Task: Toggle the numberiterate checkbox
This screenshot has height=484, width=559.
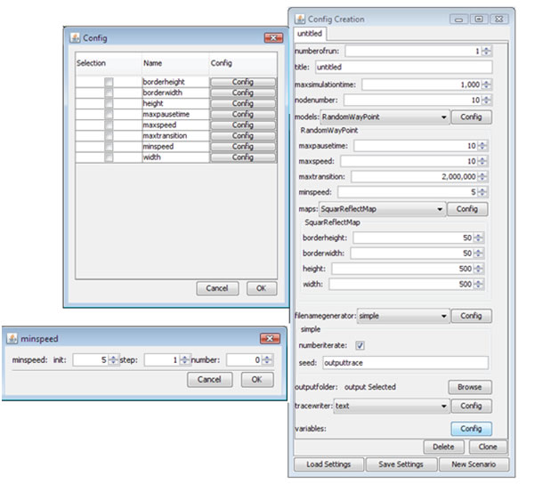Action: 360,345
